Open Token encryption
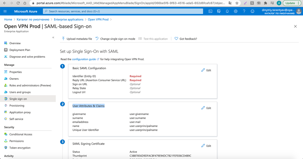 20,148
